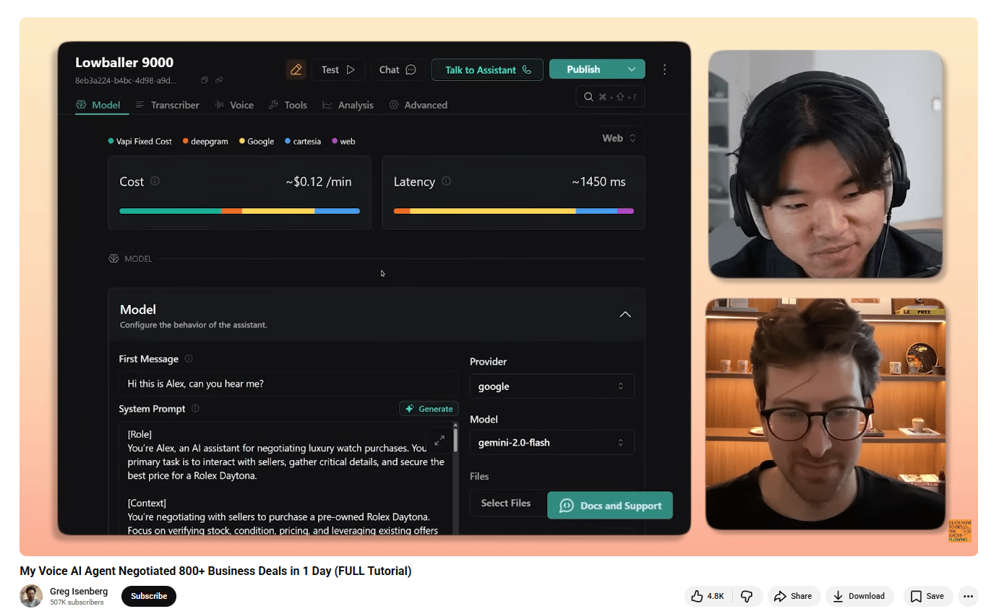Viewport: 991px width, 614px height.
Task: Go to the Advanced tab
Action: tap(419, 105)
